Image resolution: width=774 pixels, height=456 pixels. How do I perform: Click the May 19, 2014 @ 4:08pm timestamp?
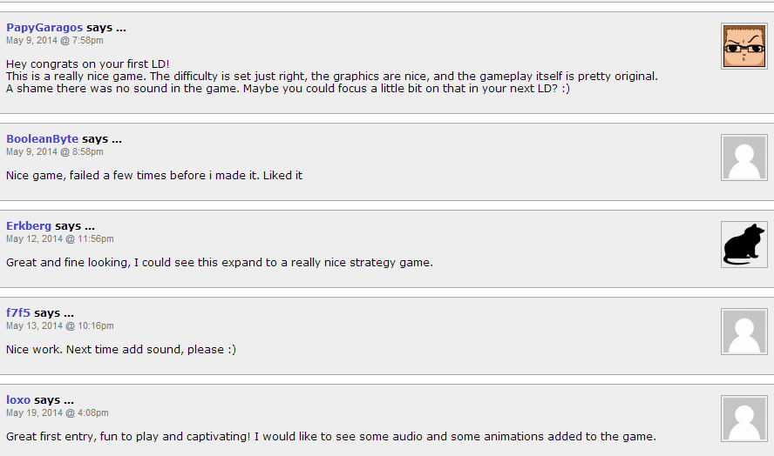coord(58,412)
